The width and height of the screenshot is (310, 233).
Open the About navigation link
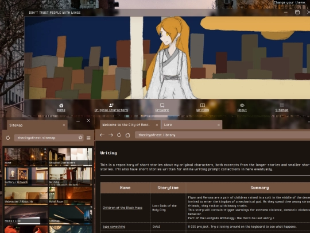click(x=242, y=110)
